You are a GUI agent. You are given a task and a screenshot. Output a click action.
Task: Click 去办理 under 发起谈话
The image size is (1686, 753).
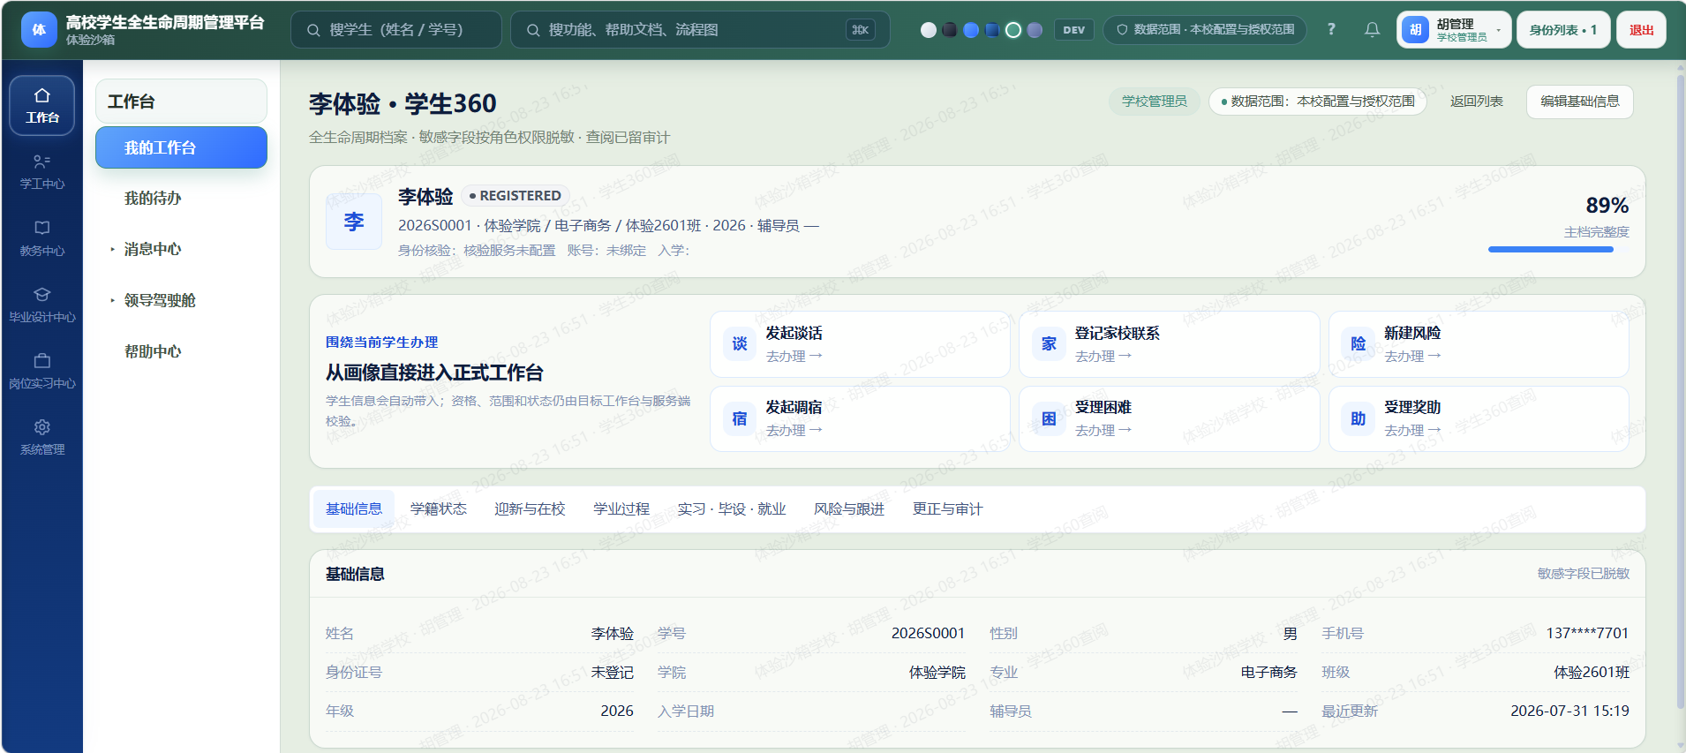click(x=794, y=356)
